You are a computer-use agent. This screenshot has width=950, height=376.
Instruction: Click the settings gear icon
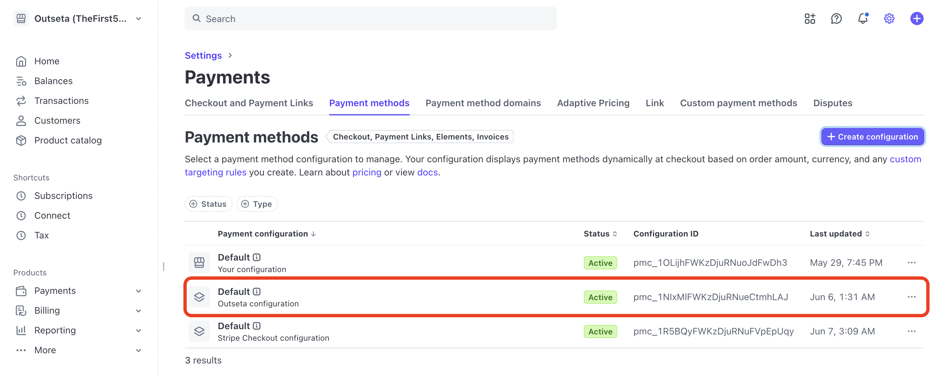[889, 18]
